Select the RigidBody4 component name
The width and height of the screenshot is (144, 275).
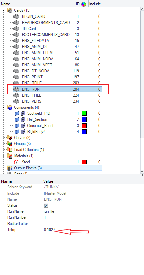36,132
